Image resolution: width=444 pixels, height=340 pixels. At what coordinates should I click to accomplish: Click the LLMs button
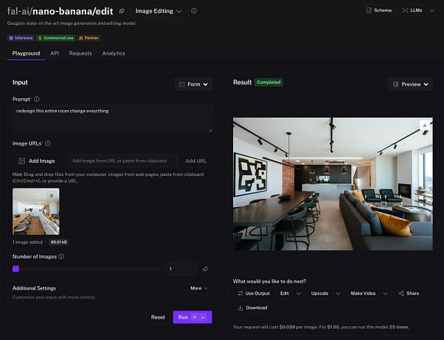tap(412, 10)
